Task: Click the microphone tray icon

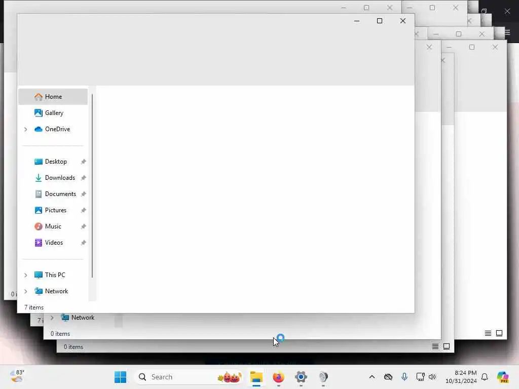Action: tap(404, 377)
